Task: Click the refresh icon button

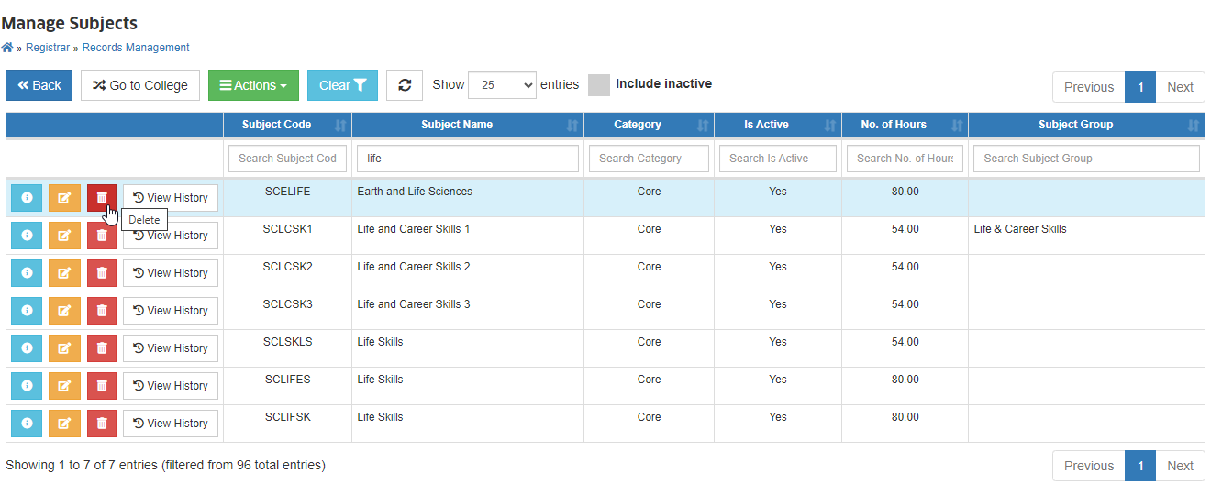Action: [405, 85]
